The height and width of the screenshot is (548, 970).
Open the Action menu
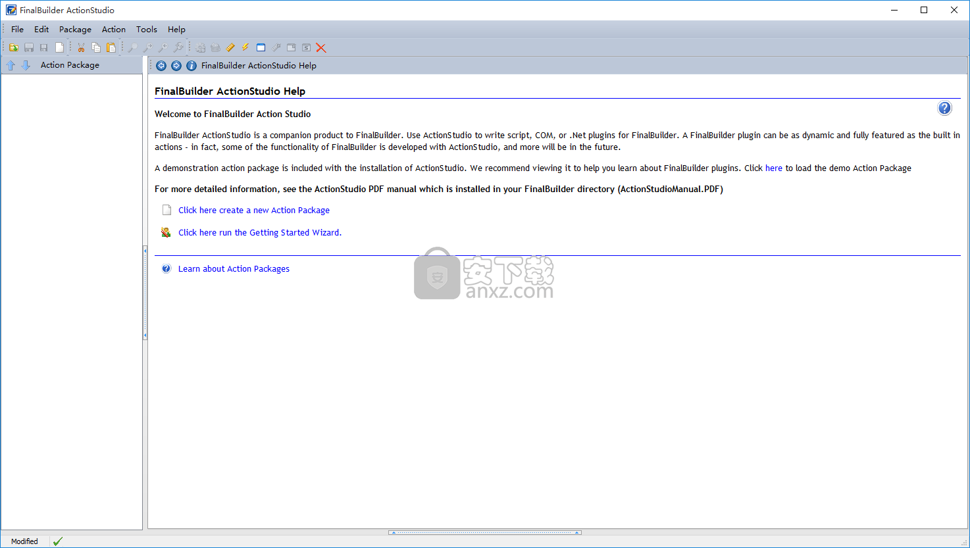coord(114,29)
